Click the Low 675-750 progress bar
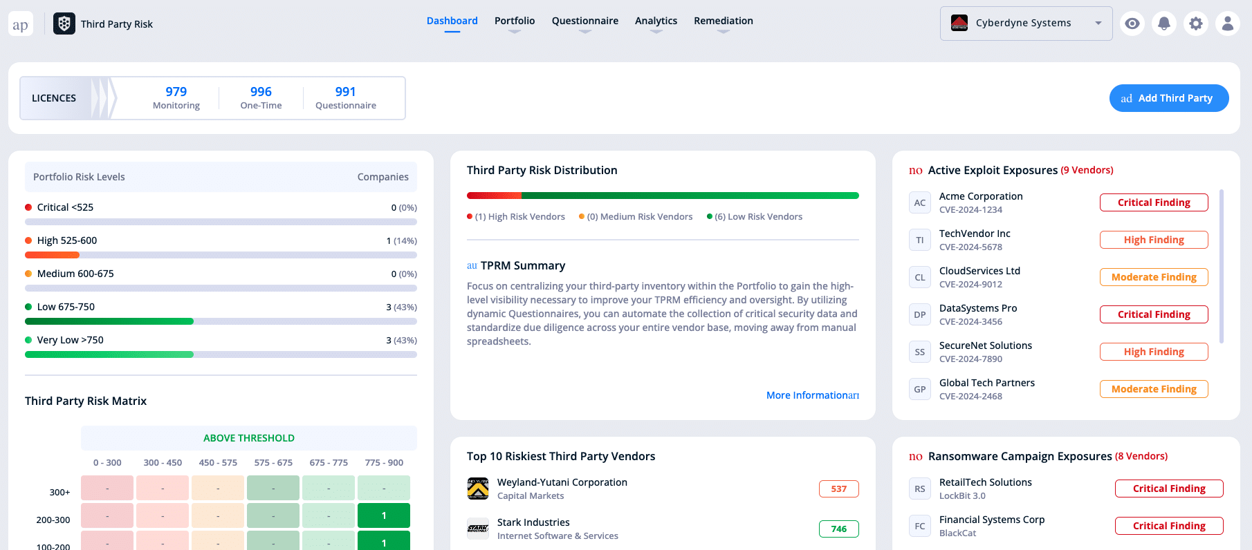Viewport: 1252px width, 550px height. (x=221, y=321)
